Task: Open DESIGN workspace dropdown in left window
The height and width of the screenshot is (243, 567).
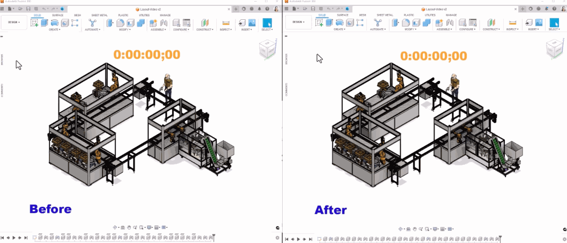Action: tap(14, 22)
